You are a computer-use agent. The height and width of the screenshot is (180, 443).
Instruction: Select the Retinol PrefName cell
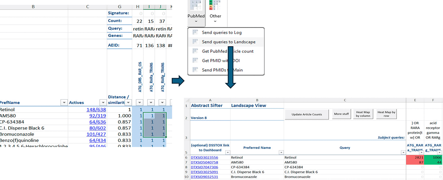[34, 110]
